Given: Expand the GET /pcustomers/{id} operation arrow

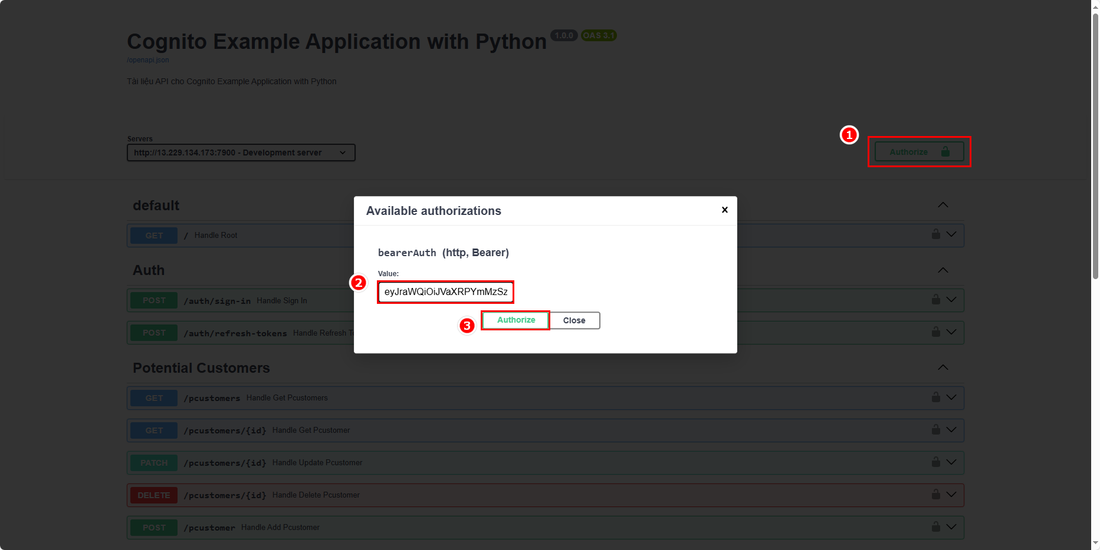Looking at the screenshot, I should [x=951, y=430].
